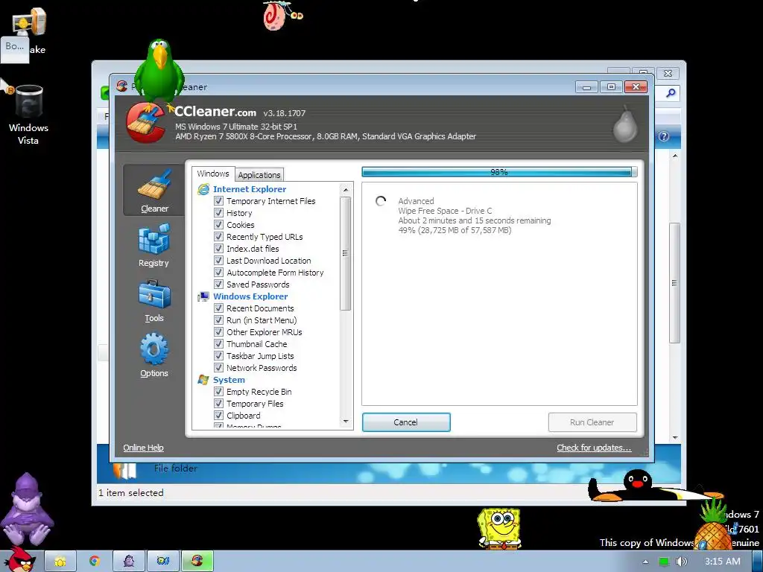Click the purple gorilla taskbar button
The height and width of the screenshot is (572, 763).
point(129,562)
